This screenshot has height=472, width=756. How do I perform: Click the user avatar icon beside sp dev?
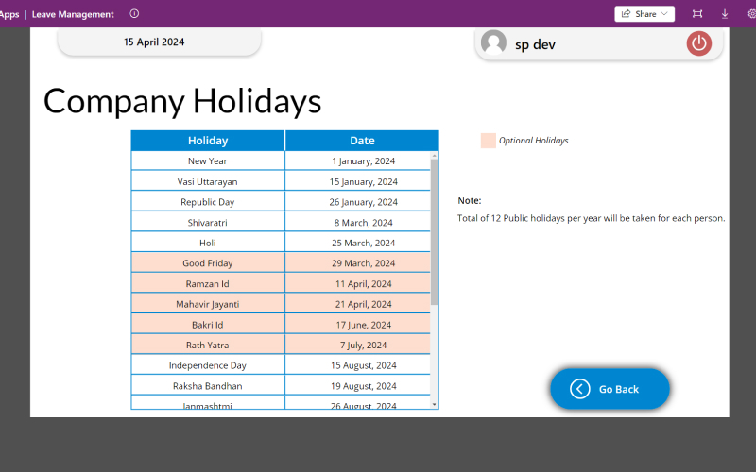493,42
